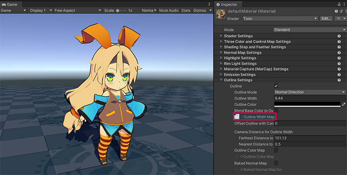
Task: Open the Outline Color swatch
Action: [307, 104]
